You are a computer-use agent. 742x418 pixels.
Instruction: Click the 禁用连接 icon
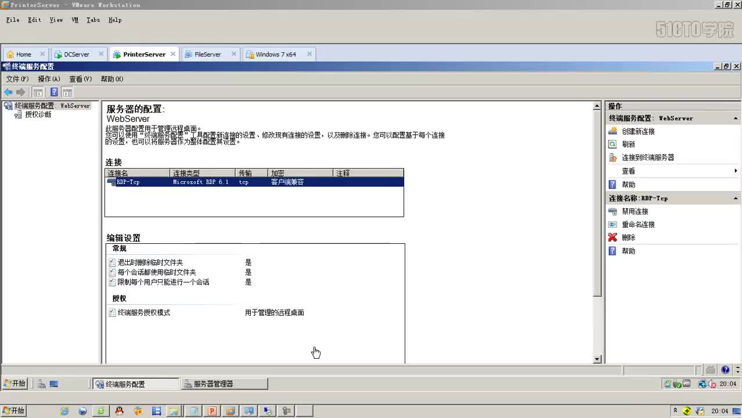[613, 211]
